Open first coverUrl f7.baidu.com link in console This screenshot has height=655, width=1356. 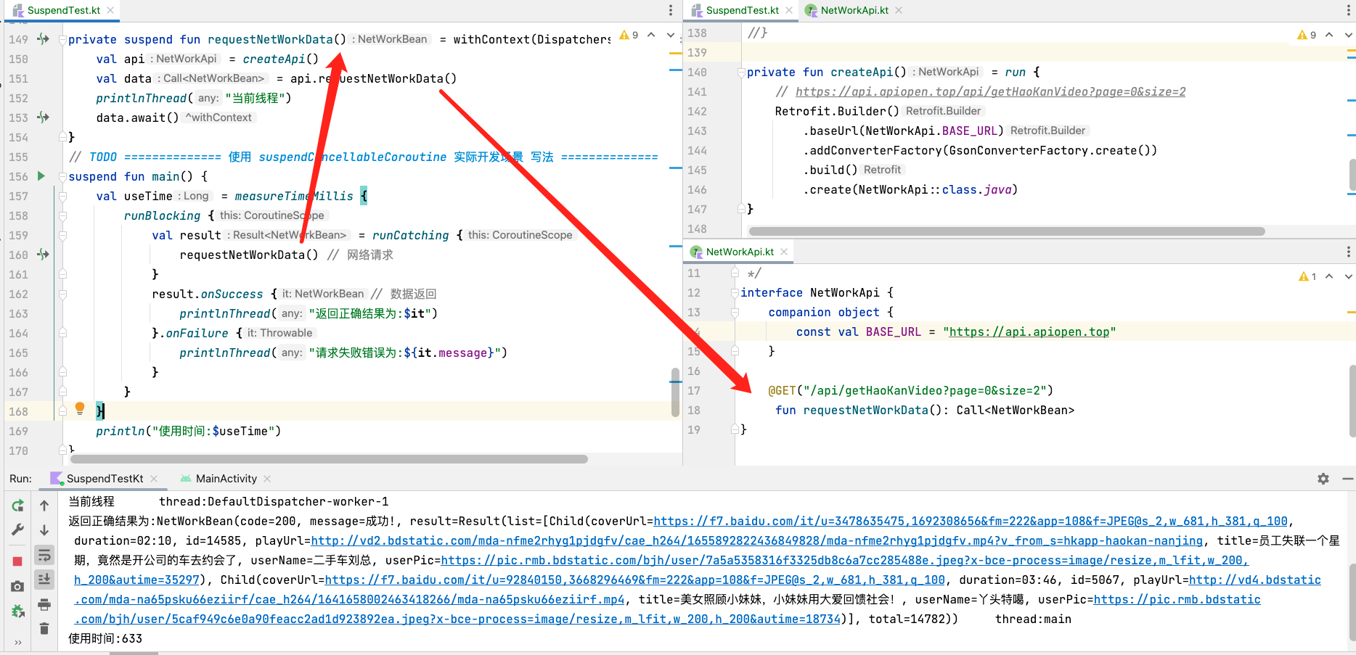pyautogui.click(x=970, y=521)
